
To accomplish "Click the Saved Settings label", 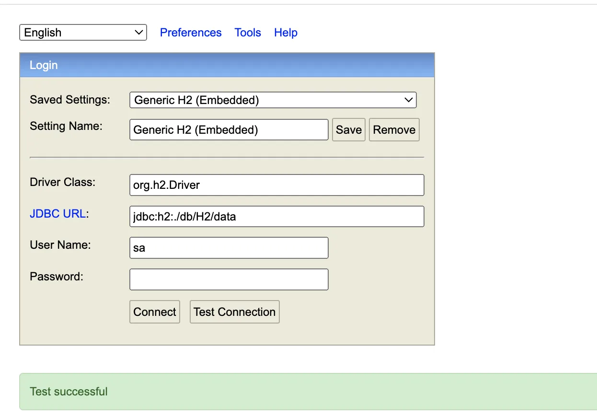I will click(x=70, y=100).
